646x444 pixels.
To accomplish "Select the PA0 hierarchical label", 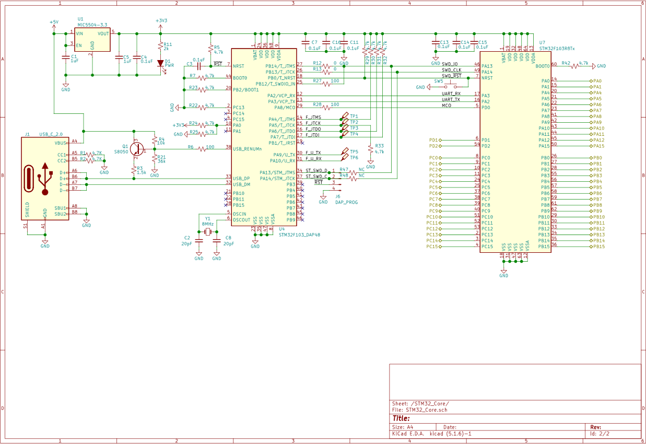I will tap(596, 81).
